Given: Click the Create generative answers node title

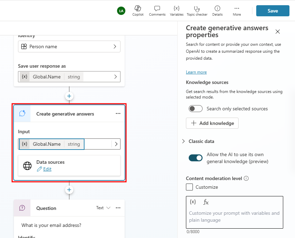Looking at the screenshot, I should (x=65, y=114).
